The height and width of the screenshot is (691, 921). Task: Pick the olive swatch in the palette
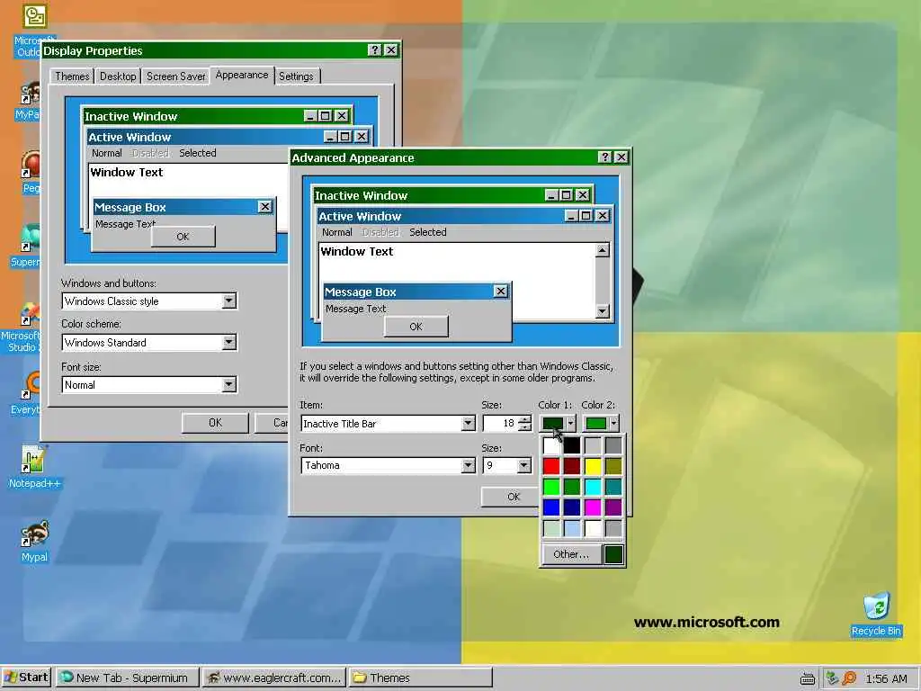pyautogui.click(x=613, y=467)
